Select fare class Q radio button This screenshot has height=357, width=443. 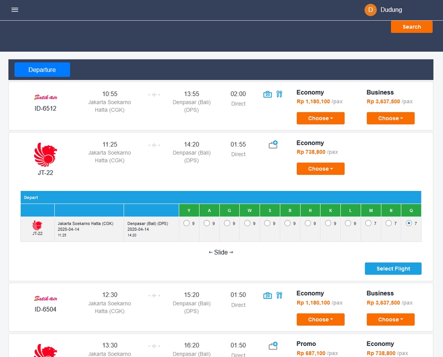pyautogui.click(x=409, y=223)
